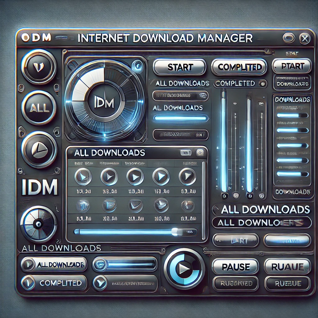Toggle the third blue switch in the DOWNLOADS side panel
The width and height of the screenshot is (318, 318).
coord(293,146)
